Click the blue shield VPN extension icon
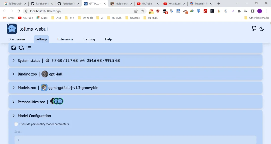 [x=198, y=11]
